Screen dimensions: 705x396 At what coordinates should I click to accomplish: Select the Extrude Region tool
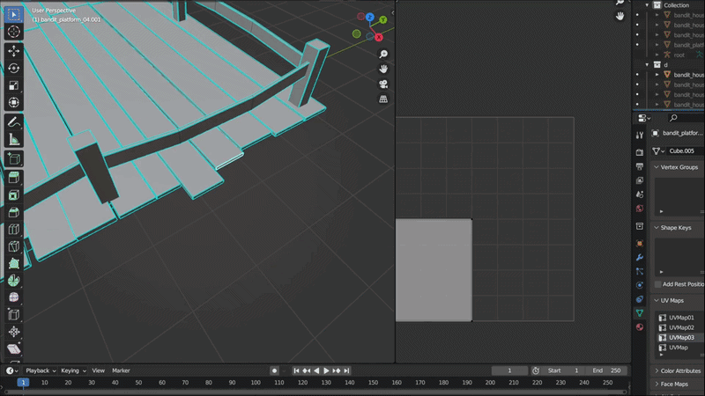pyautogui.click(x=14, y=178)
